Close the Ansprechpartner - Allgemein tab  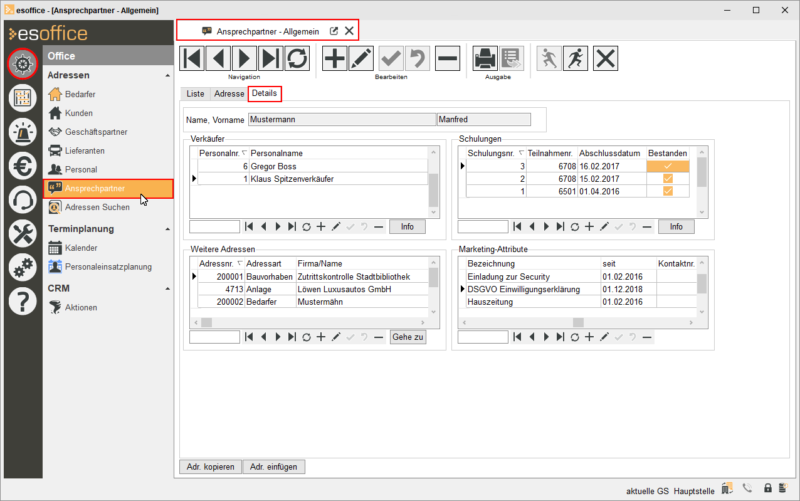click(349, 31)
